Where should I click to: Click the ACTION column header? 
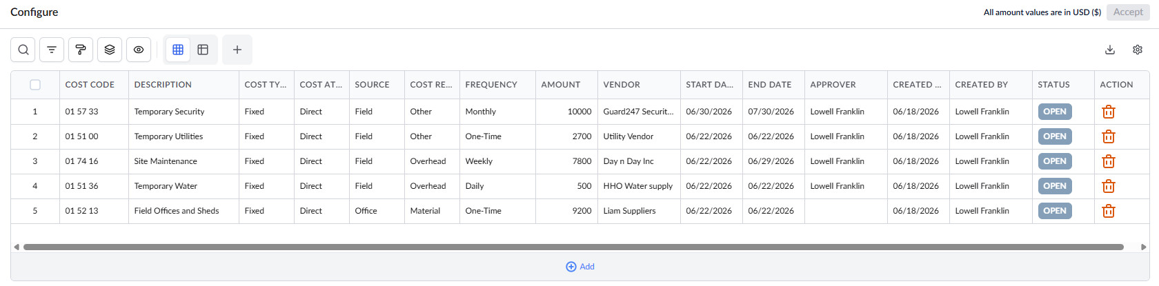tap(1122, 85)
